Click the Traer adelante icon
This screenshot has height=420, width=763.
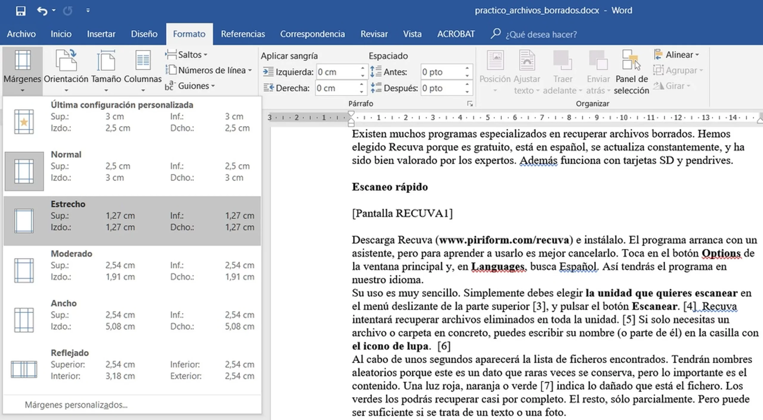tap(562, 60)
